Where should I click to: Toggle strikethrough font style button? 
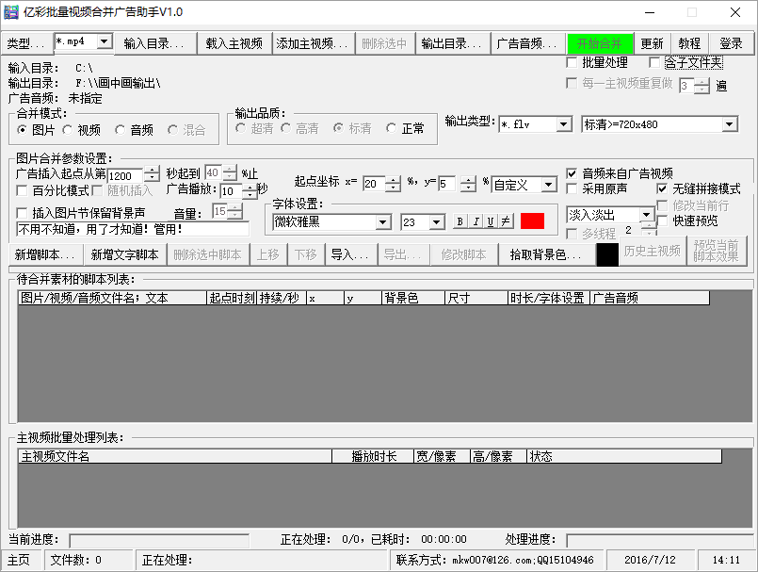pos(505,221)
